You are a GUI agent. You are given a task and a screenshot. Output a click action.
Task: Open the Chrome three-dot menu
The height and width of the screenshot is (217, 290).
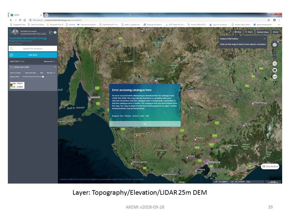coord(279,20)
